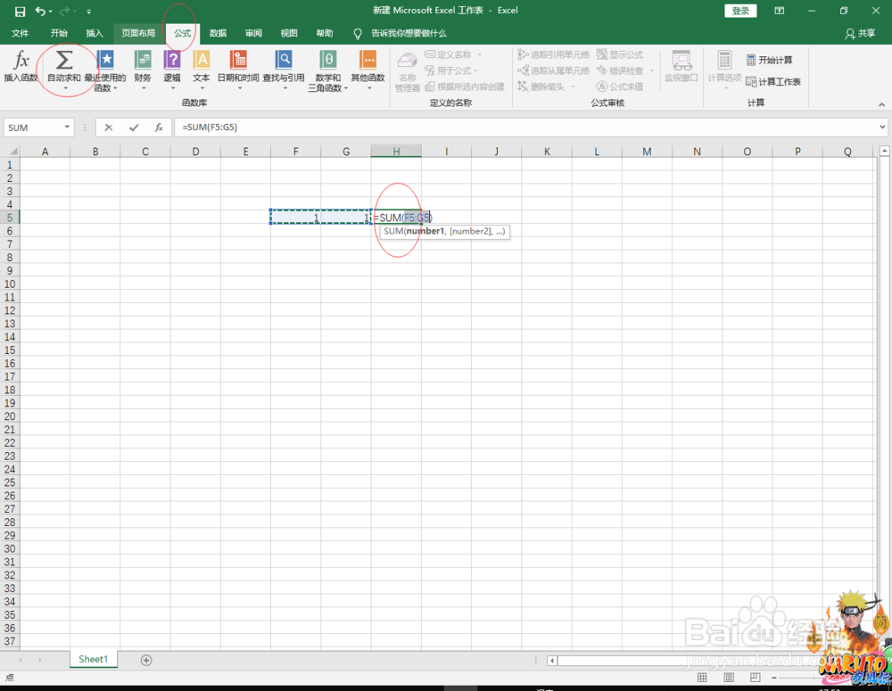
Task: Open the 开始 Home tab
Action: 59,34
